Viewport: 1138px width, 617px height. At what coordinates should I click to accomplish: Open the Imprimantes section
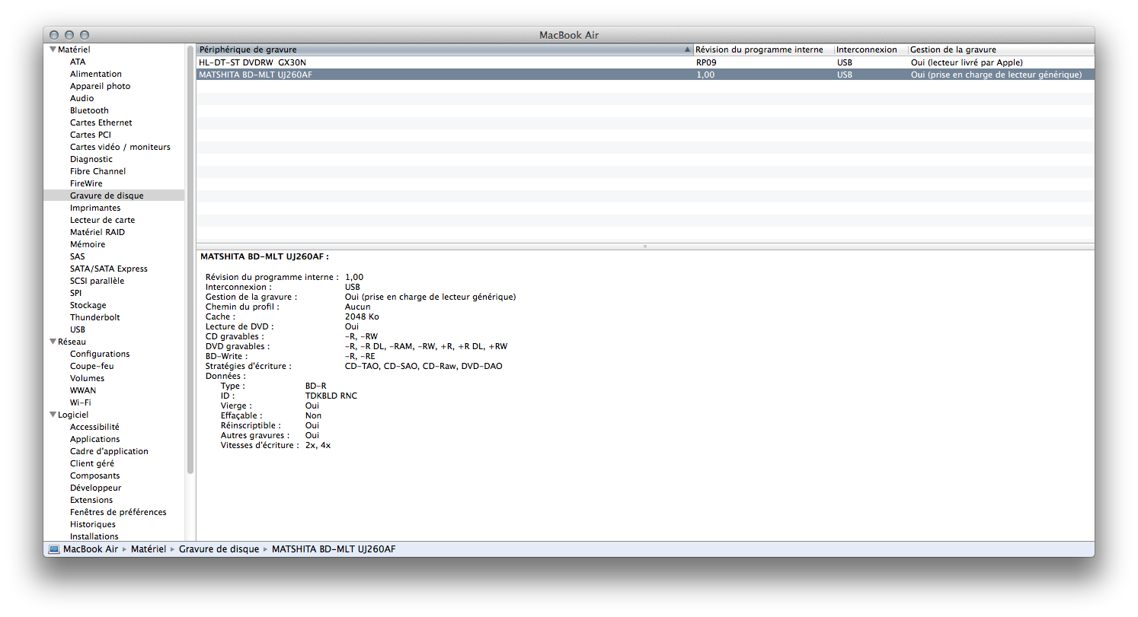95,208
